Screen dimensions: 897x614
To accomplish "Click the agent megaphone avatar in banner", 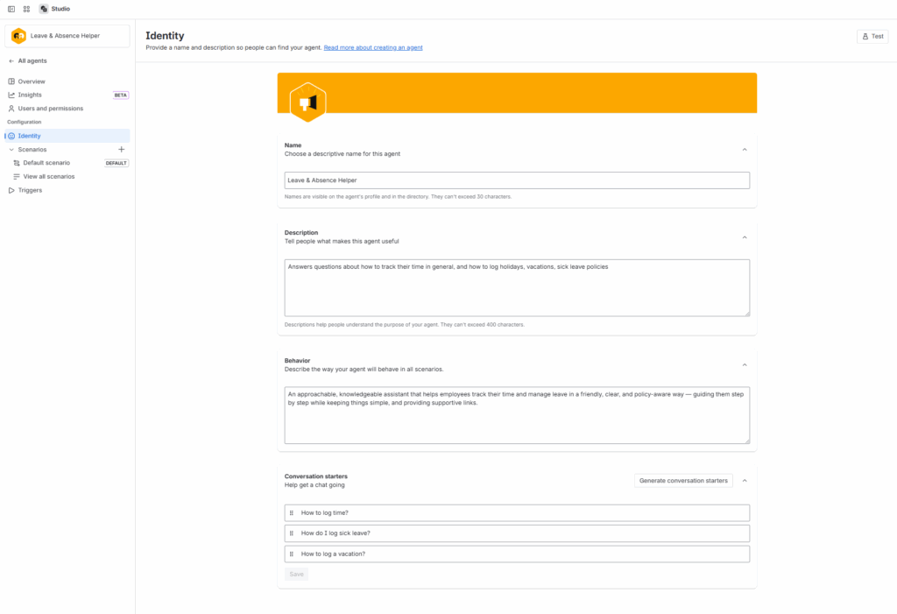I will click(307, 102).
